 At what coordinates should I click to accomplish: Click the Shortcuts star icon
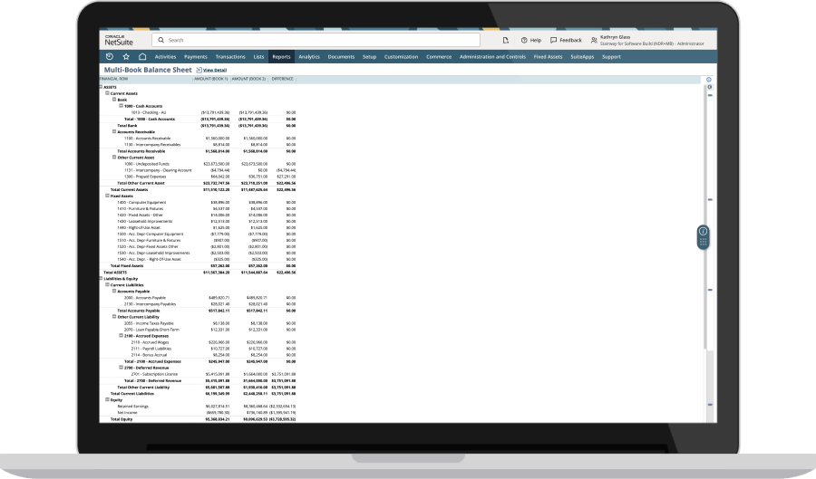coord(126,56)
